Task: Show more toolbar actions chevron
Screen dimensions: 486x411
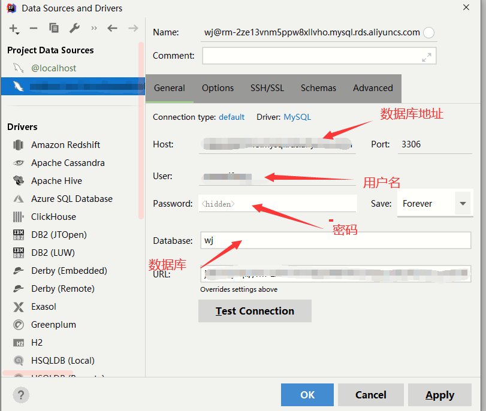Action: tap(94, 29)
